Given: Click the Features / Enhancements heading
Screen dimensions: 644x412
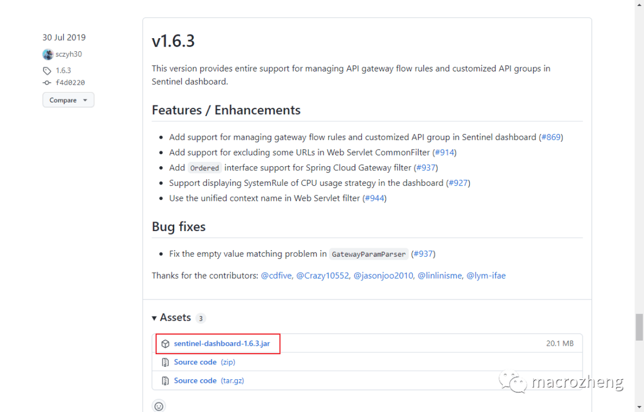Looking at the screenshot, I should click(226, 110).
